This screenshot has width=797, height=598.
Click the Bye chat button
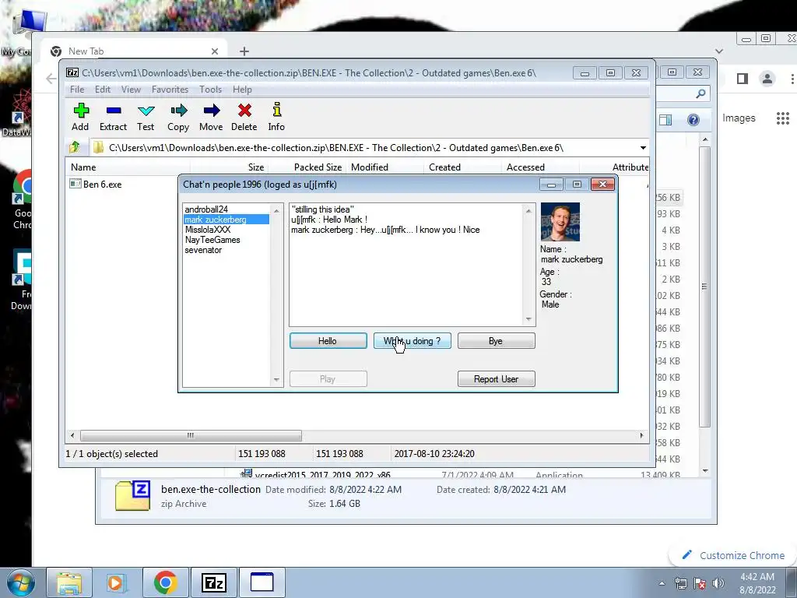point(496,341)
